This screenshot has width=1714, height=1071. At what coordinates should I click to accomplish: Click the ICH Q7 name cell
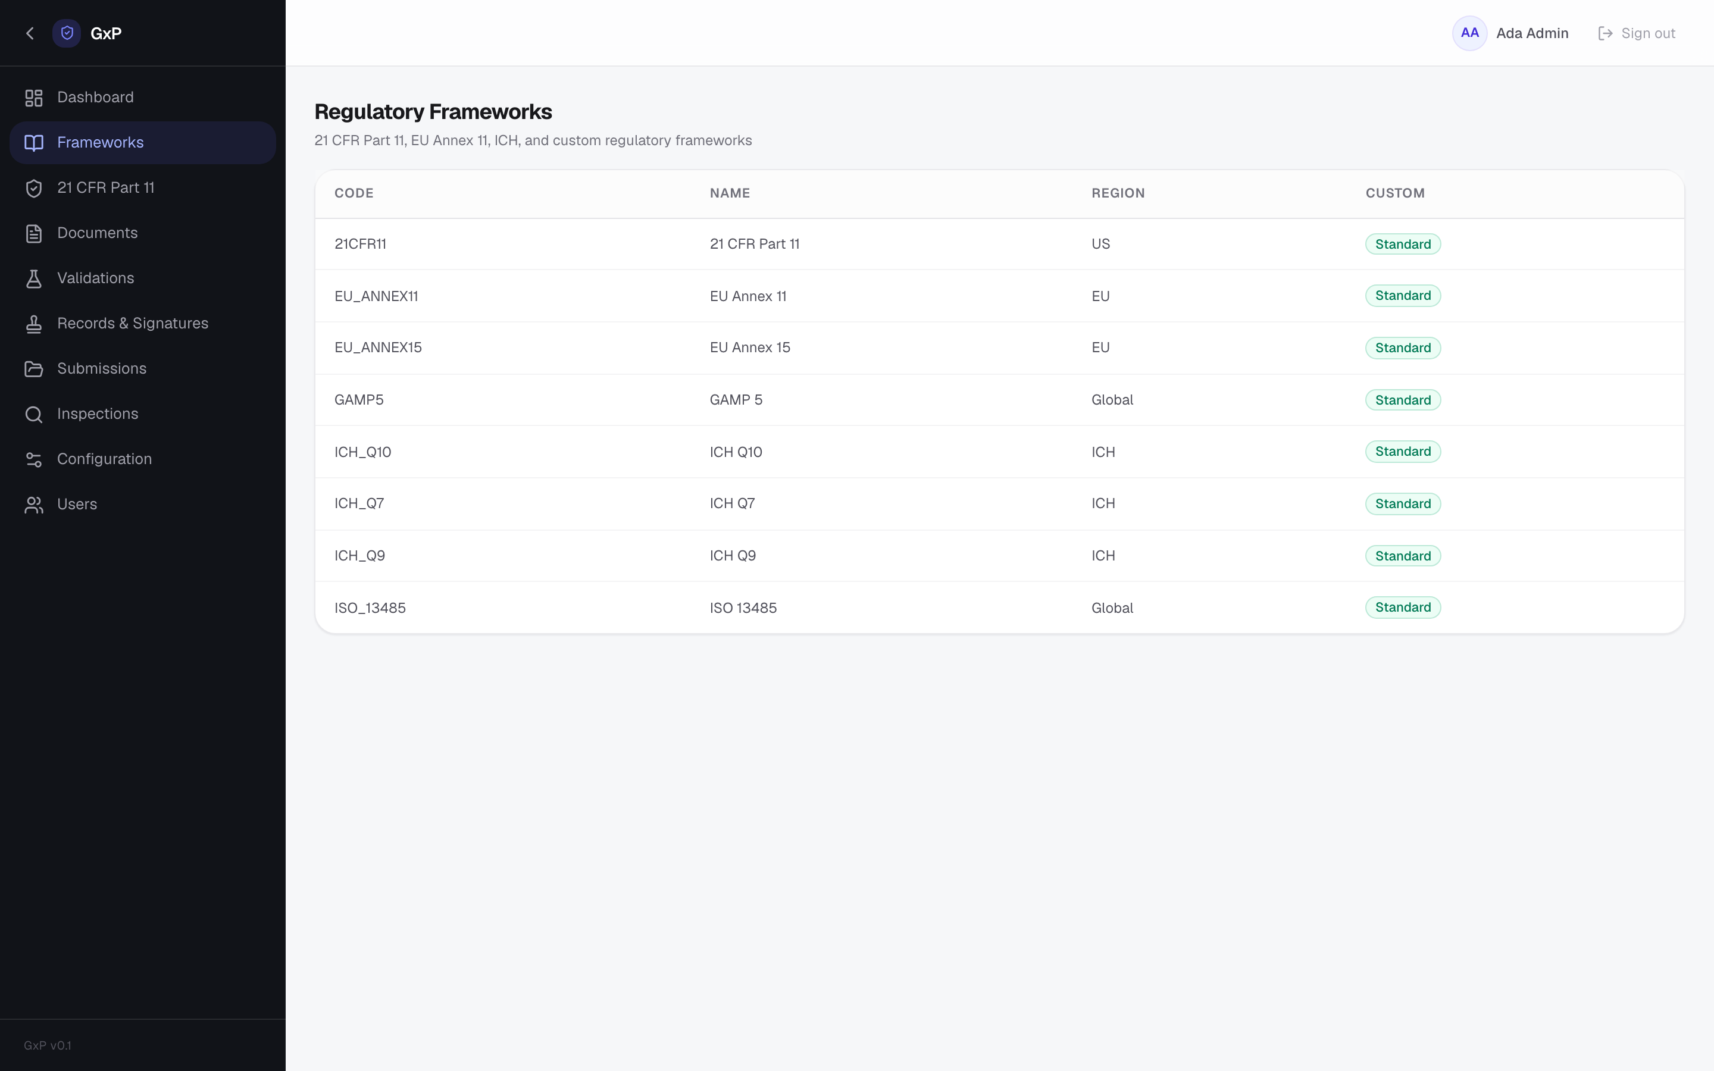tap(733, 503)
